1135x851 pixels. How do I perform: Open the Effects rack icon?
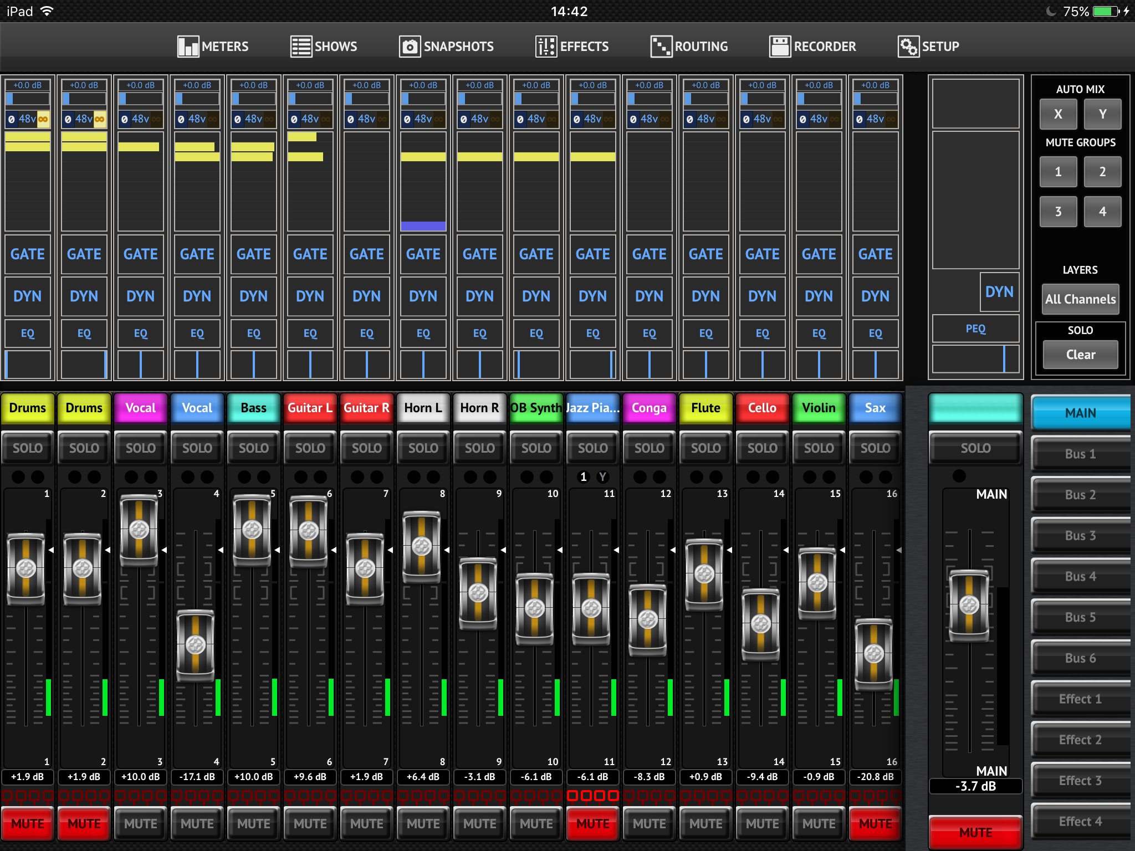pyautogui.click(x=546, y=47)
